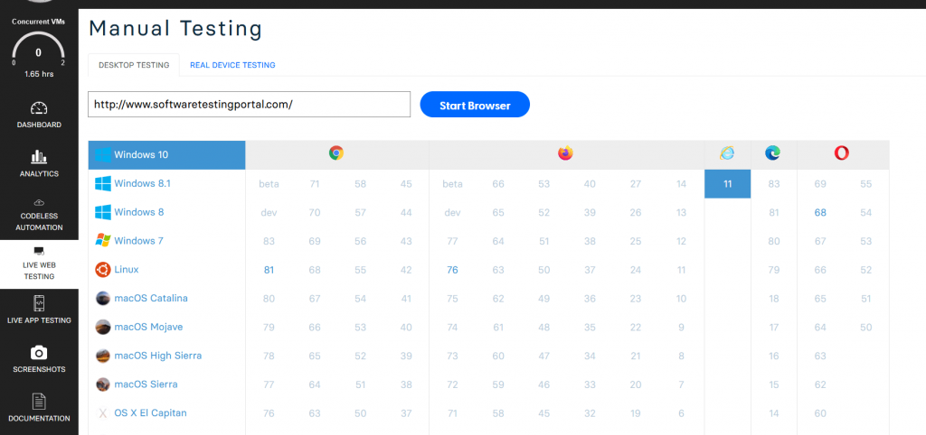Image resolution: width=926 pixels, height=435 pixels.
Task: Click the Concurrent VMs gauge
Action: pos(39,51)
